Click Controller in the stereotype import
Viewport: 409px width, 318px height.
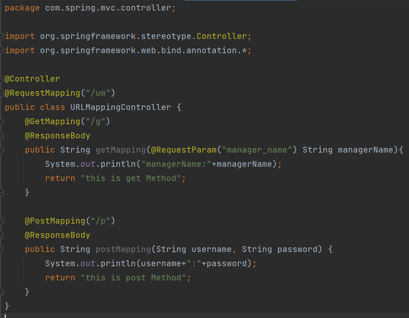point(221,36)
